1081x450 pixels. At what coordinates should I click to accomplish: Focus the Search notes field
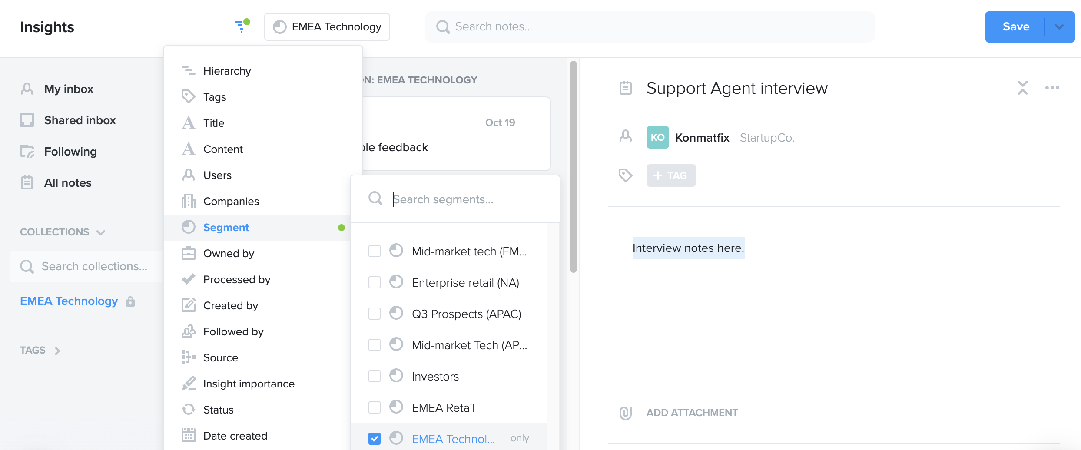tap(650, 27)
